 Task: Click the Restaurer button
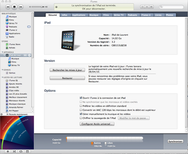click(67, 78)
